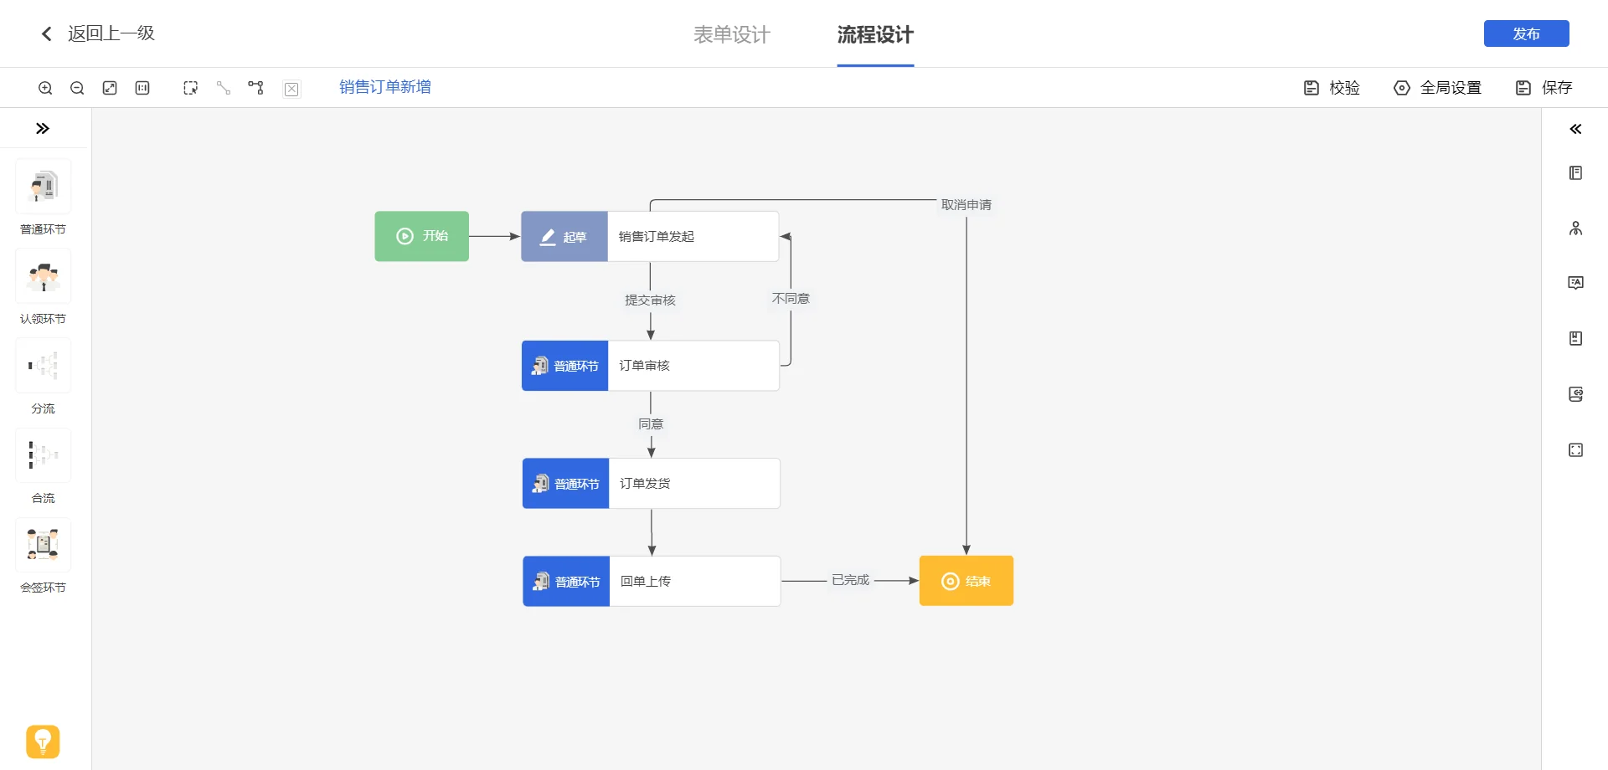The height and width of the screenshot is (770, 1608).
Task: Switch to the 流程设计 tab
Action: 875,34
